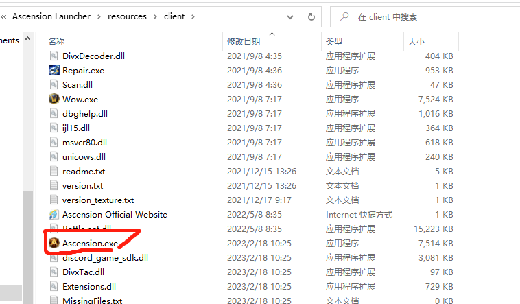Select the Wow.exe file name
This screenshot has width=520, height=304.
(80, 100)
